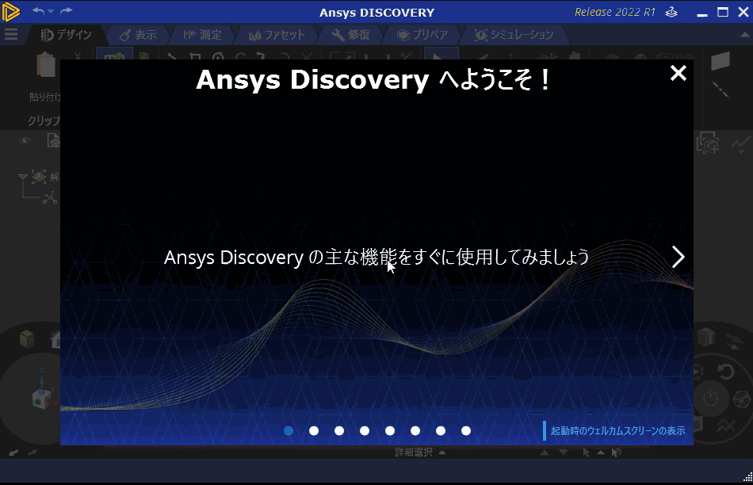Jump to fifth welcome page dot
The height and width of the screenshot is (485, 753).
[390, 431]
